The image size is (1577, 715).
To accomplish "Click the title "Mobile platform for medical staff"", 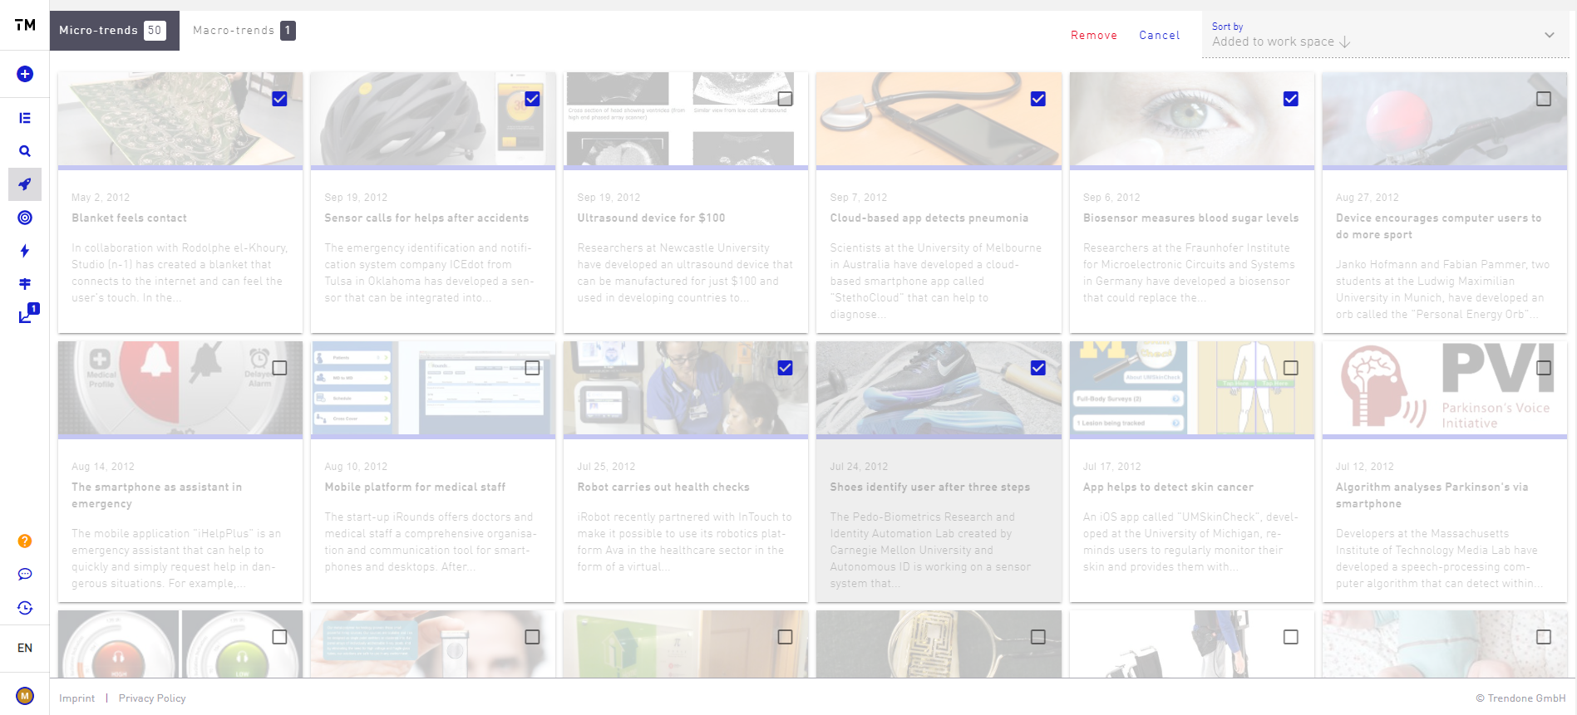I will [x=415, y=487].
